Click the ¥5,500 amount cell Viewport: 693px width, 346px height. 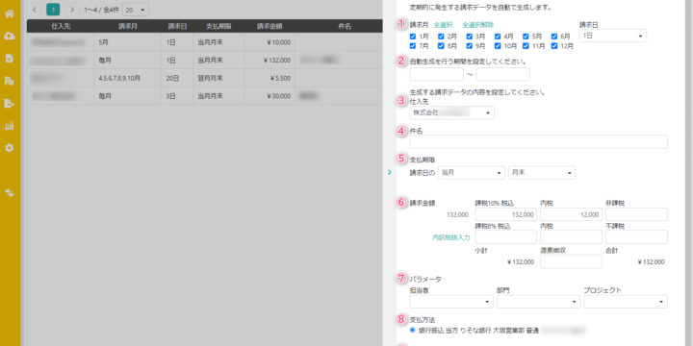point(269,78)
